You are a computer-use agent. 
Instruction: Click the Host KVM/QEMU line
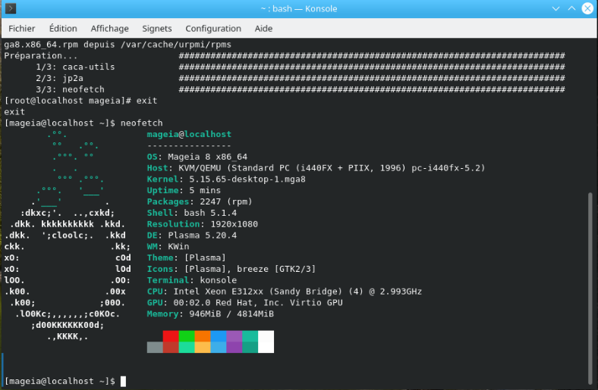[316, 168]
